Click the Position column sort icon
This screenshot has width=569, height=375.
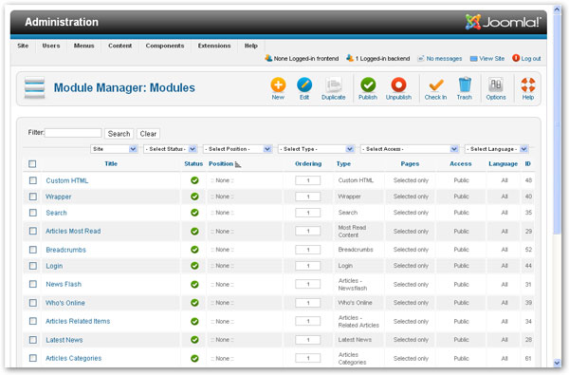point(238,164)
